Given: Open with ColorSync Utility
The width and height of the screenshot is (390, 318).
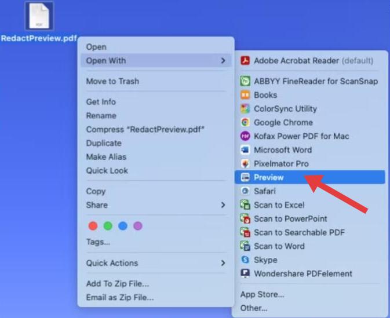Looking at the screenshot, I should (x=310, y=109).
